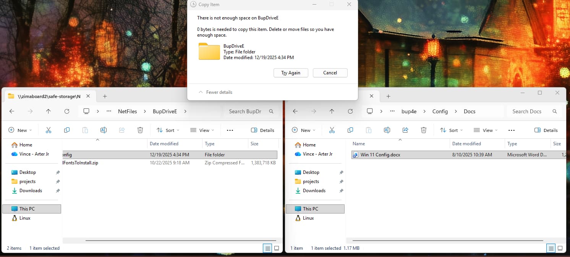
Task: Click the Delete trash icon in right window
Action: pos(424,130)
